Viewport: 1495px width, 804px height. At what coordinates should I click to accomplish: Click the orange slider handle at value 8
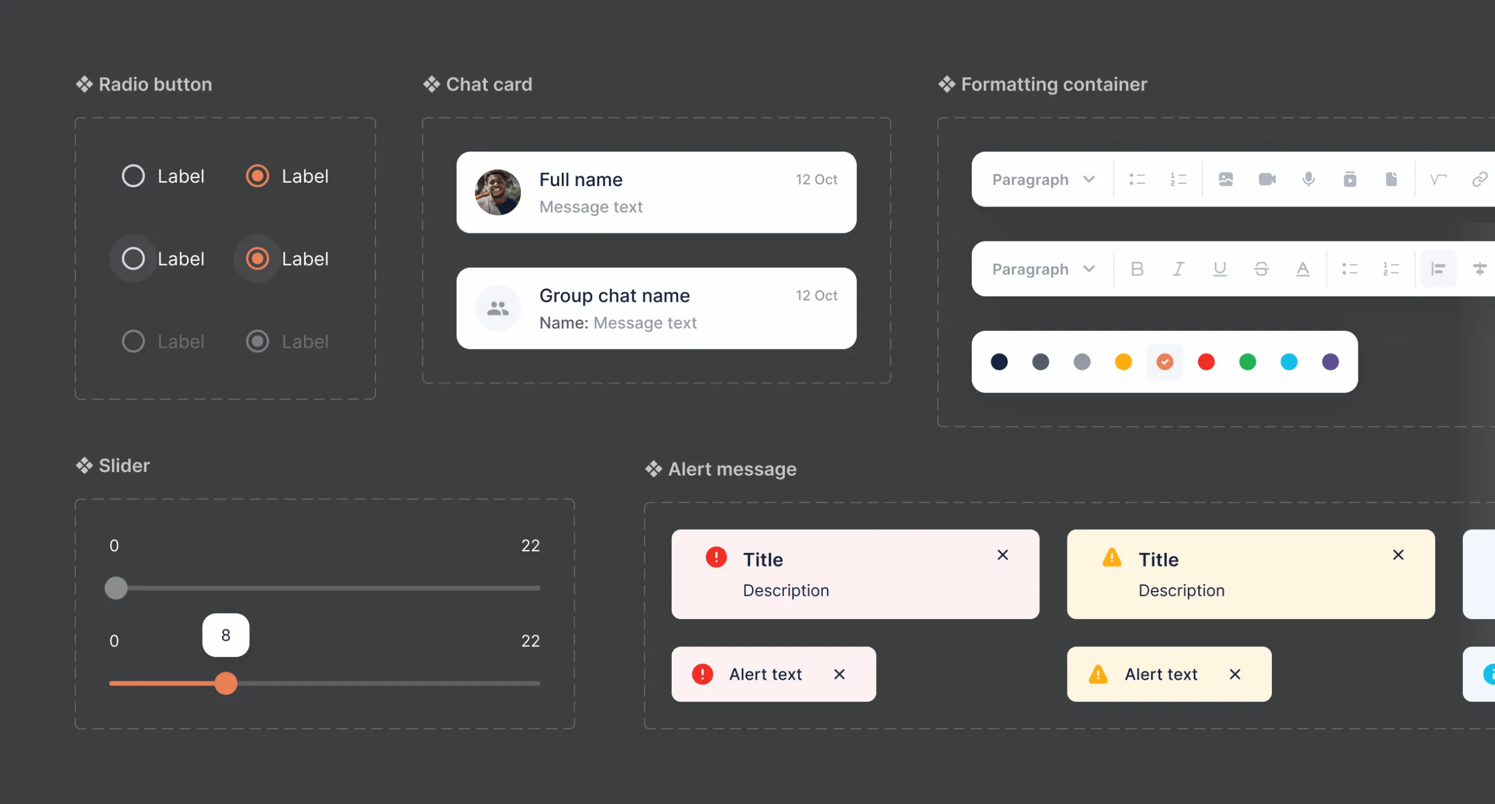pos(226,683)
